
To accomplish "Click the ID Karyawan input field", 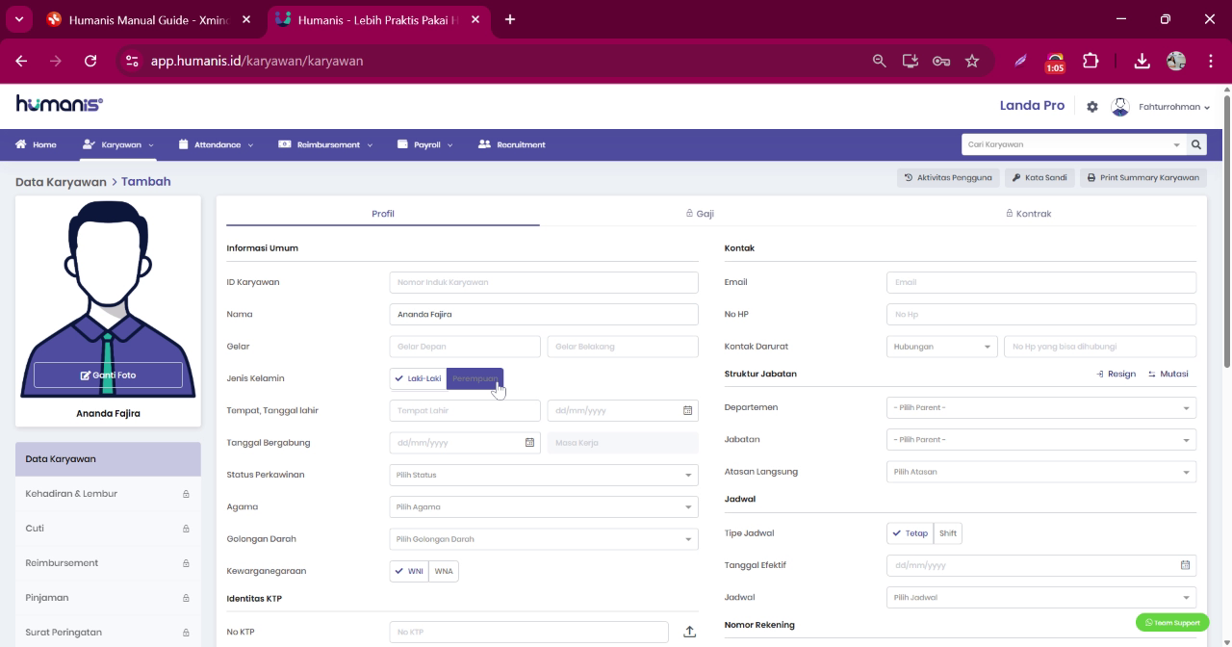I will (x=544, y=282).
